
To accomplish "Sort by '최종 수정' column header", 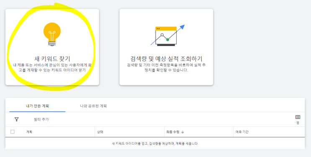I will [173, 132].
